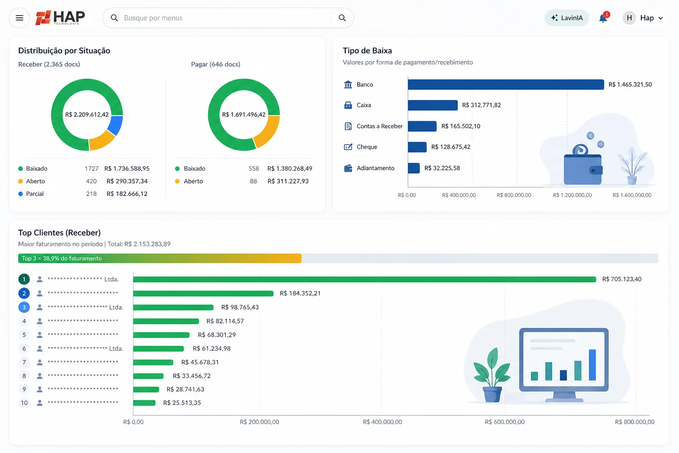679x453 pixels.
Task: Open the LavinIA assistant
Action: pos(567,18)
